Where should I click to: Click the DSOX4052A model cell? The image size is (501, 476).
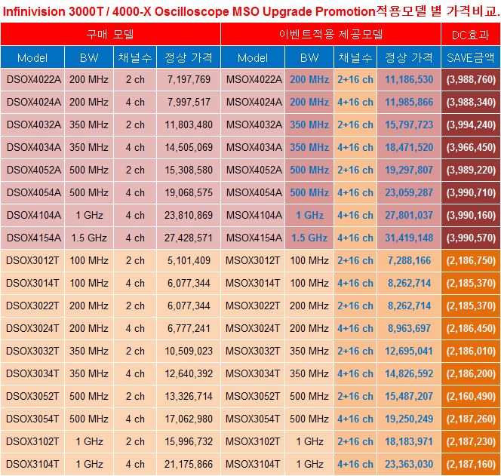click(x=32, y=170)
